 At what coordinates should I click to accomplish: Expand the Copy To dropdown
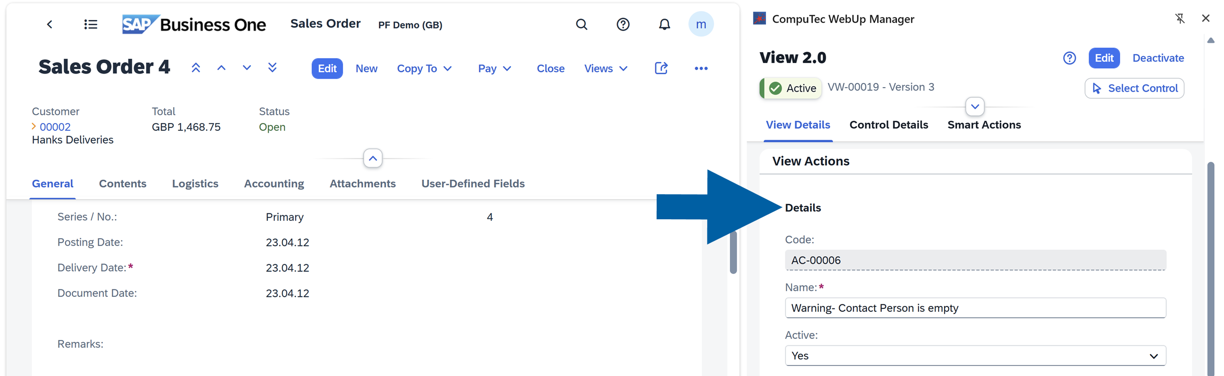(x=424, y=69)
